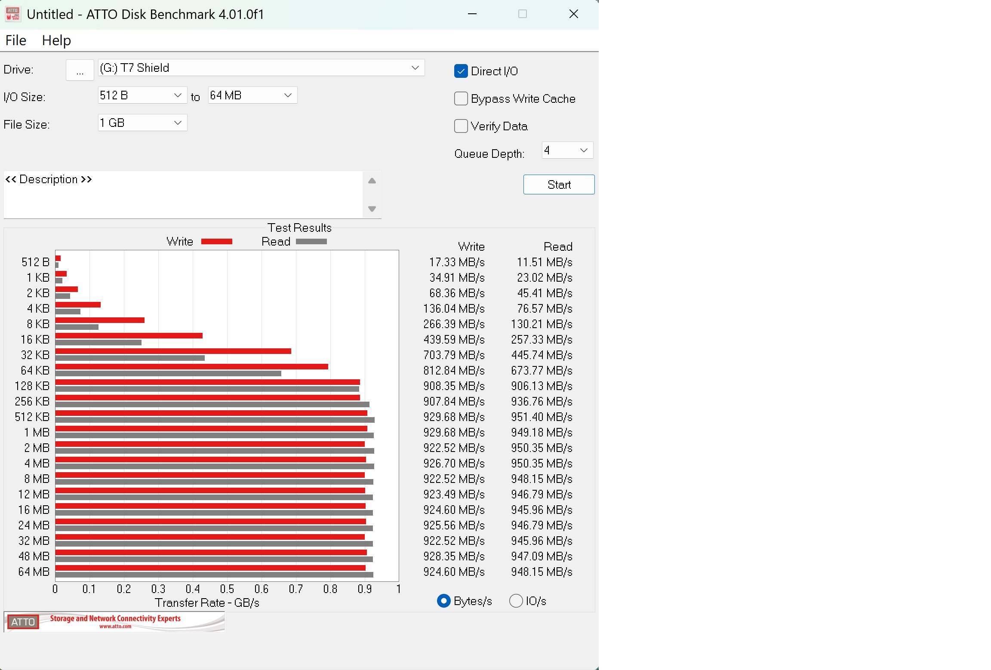
Task: Click the Test Results heading
Action: click(299, 227)
